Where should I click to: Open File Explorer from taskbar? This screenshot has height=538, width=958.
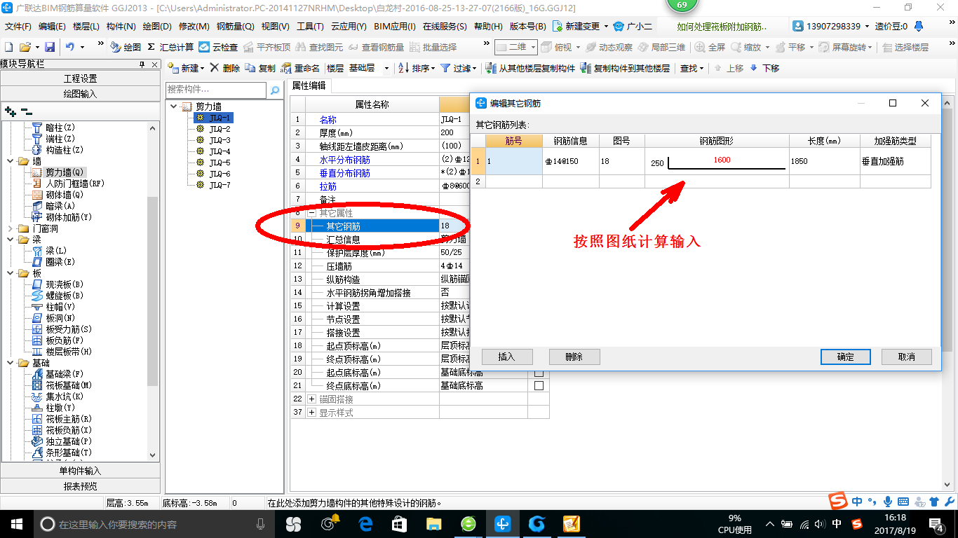point(434,523)
